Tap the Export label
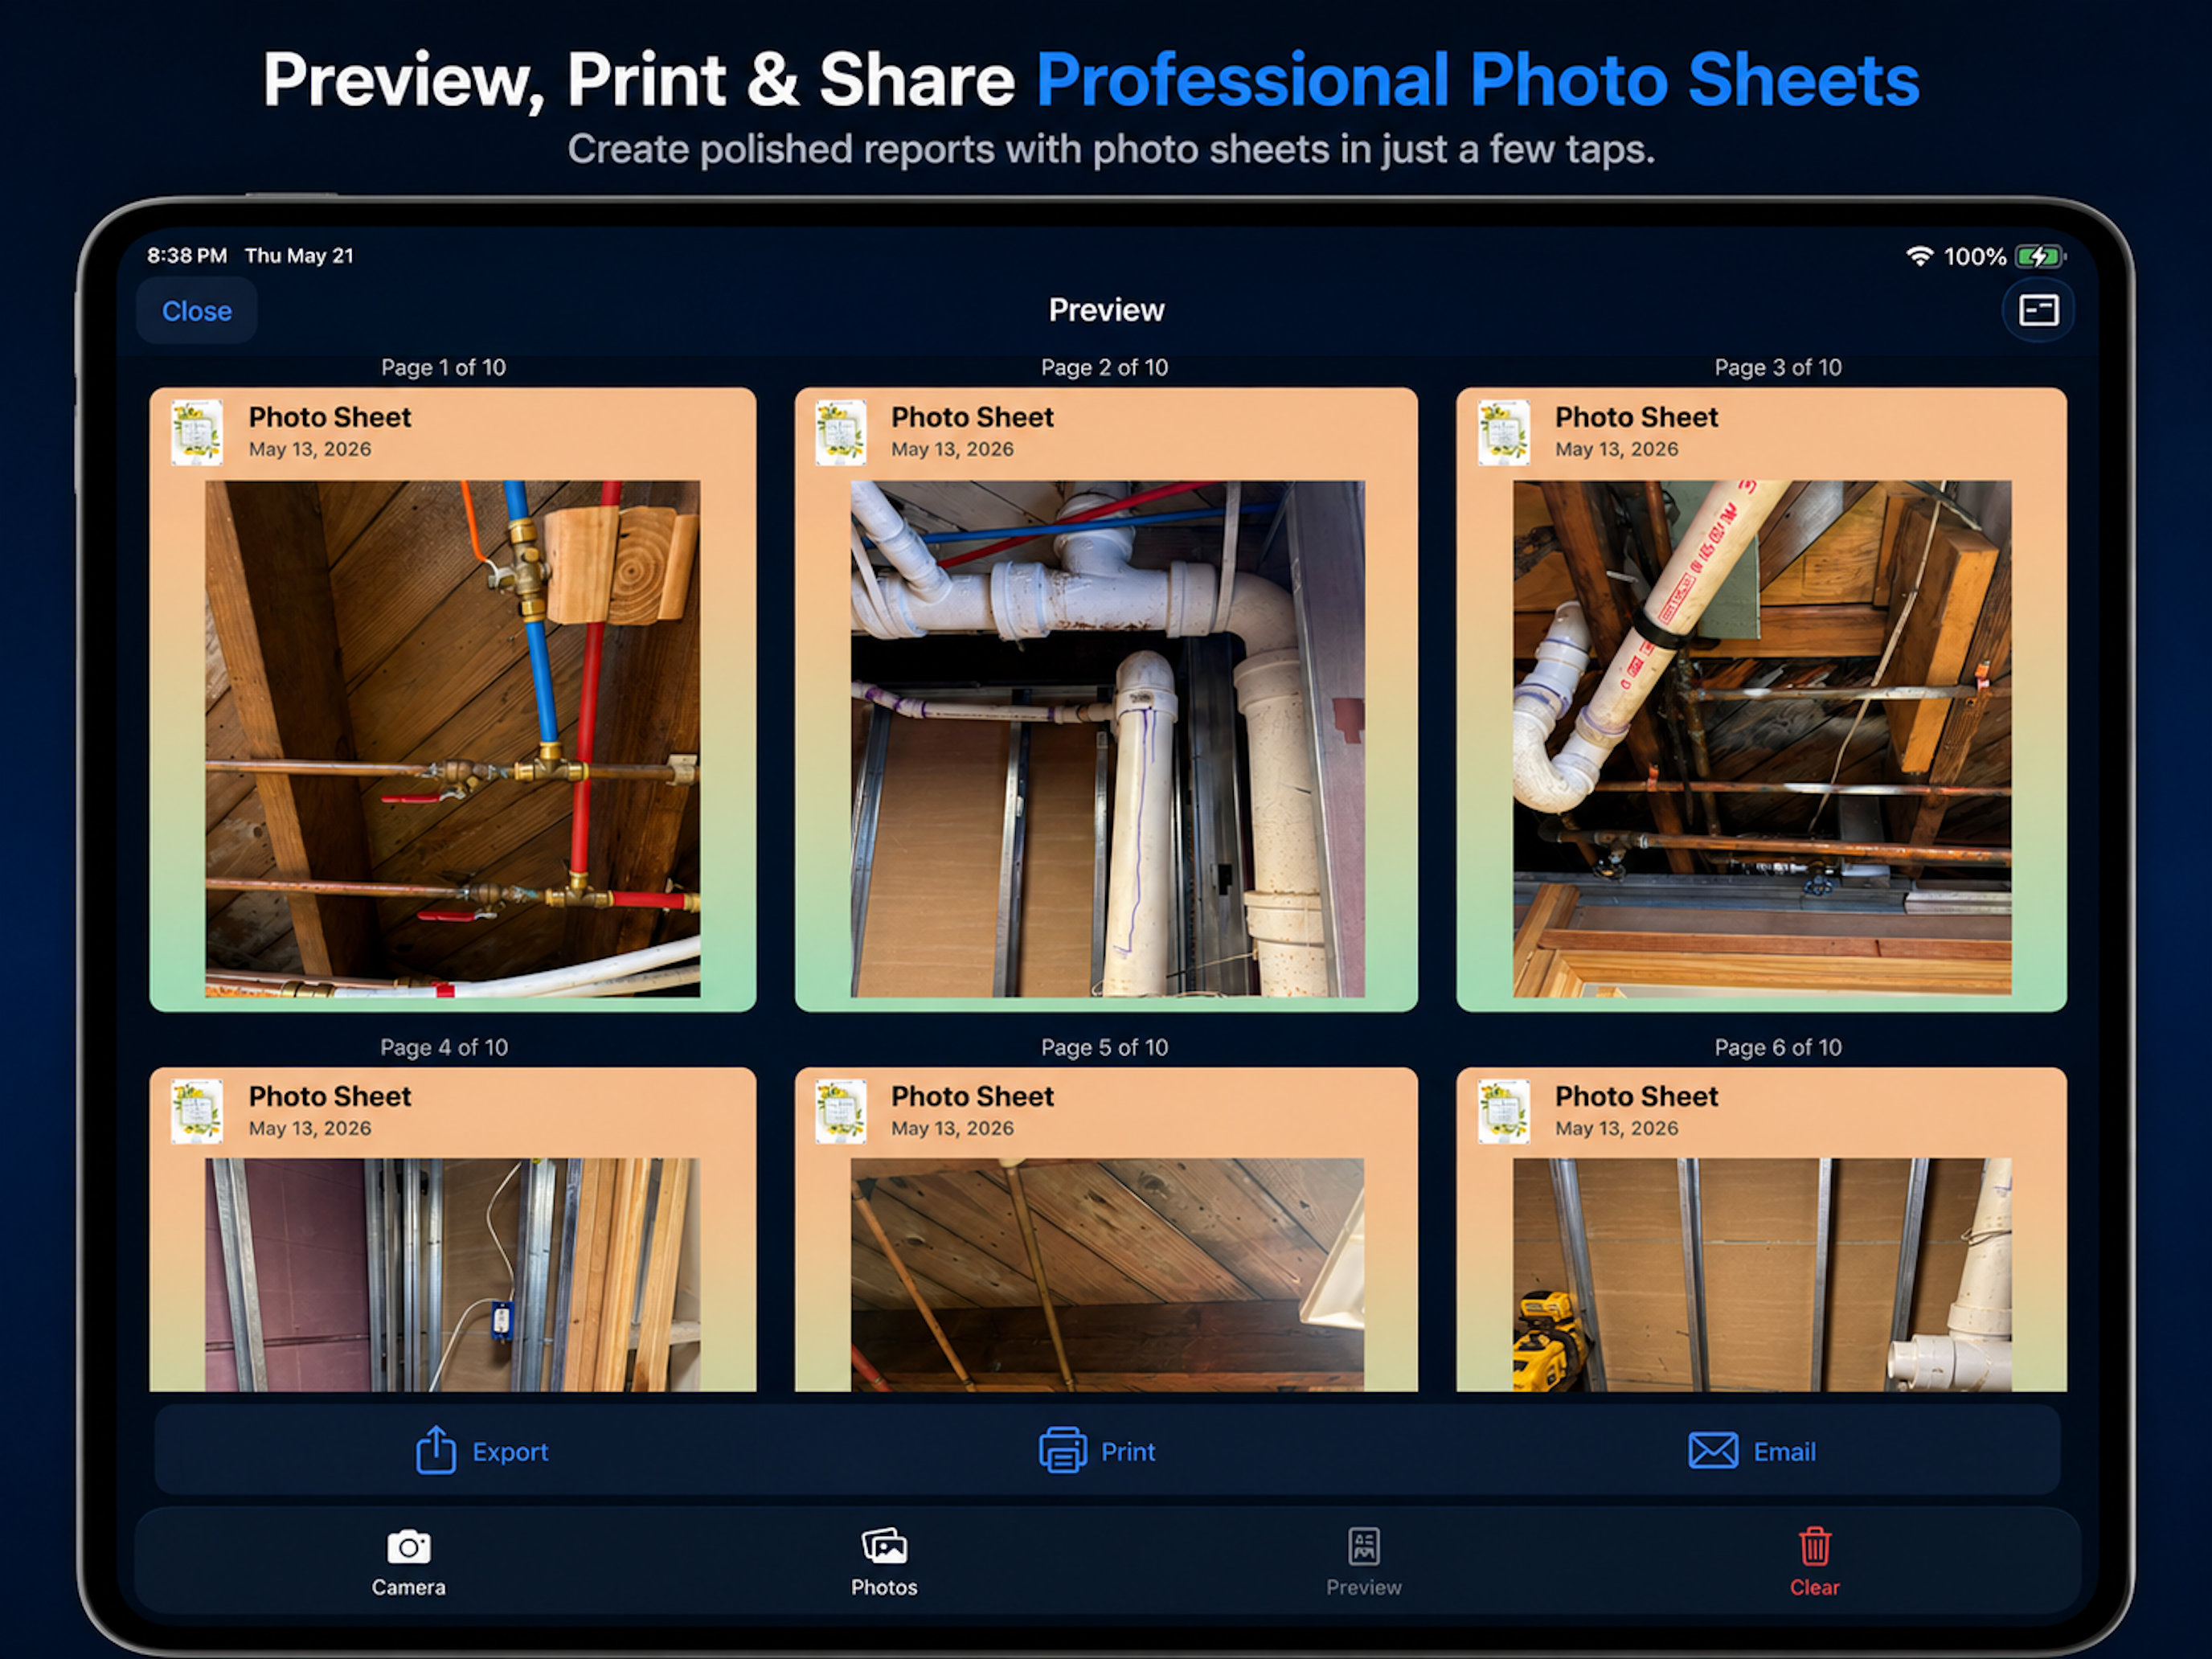The height and width of the screenshot is (1659, 2212). click(x=510, y=1452)
